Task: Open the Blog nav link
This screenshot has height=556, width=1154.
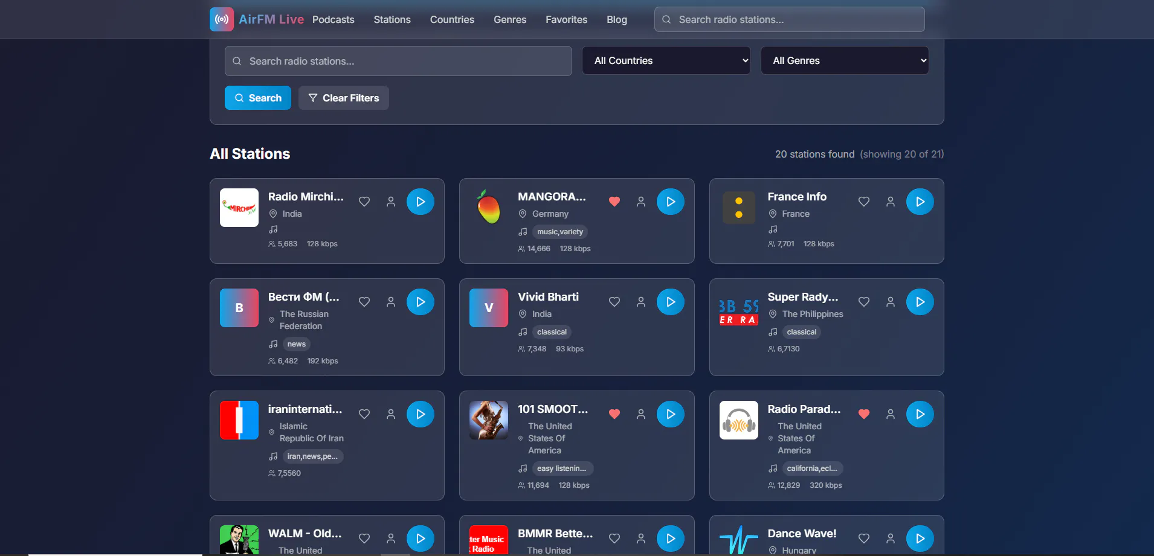Action: coord(617,19)
